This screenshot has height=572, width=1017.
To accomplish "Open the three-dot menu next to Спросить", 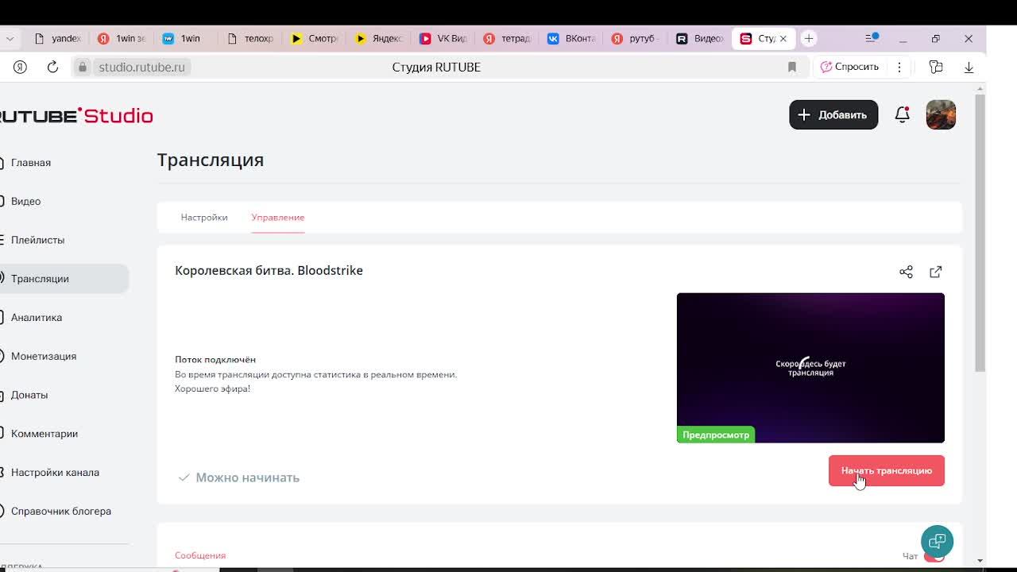I will tap(899, 67).
